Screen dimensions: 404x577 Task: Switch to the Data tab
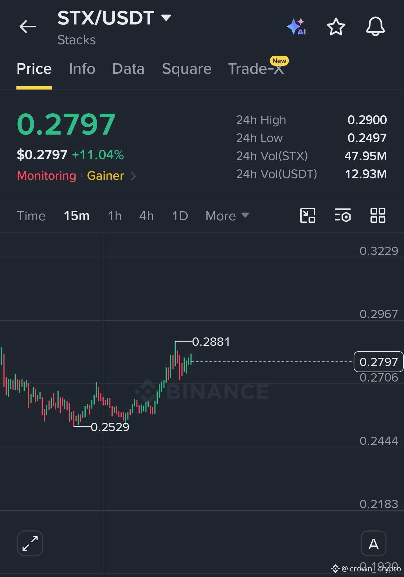[128, 69]
